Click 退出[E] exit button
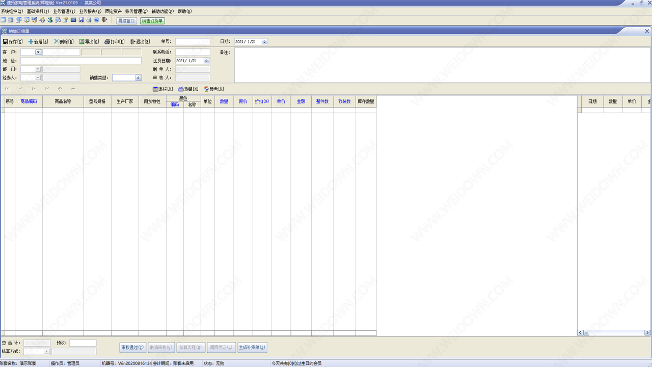This screenshot has width=652, height=367. click(140, 42)
